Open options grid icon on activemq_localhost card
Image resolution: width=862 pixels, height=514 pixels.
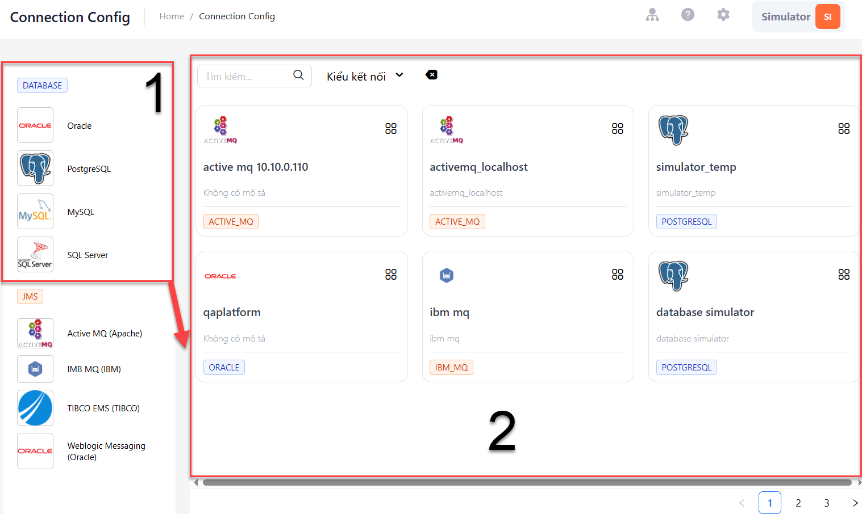618,129
